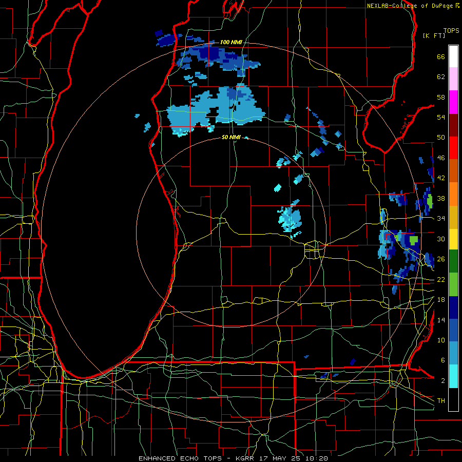This screenshot has height=462, width=462.
Task: Click the '46' legend value
Action: click(441, 158)
